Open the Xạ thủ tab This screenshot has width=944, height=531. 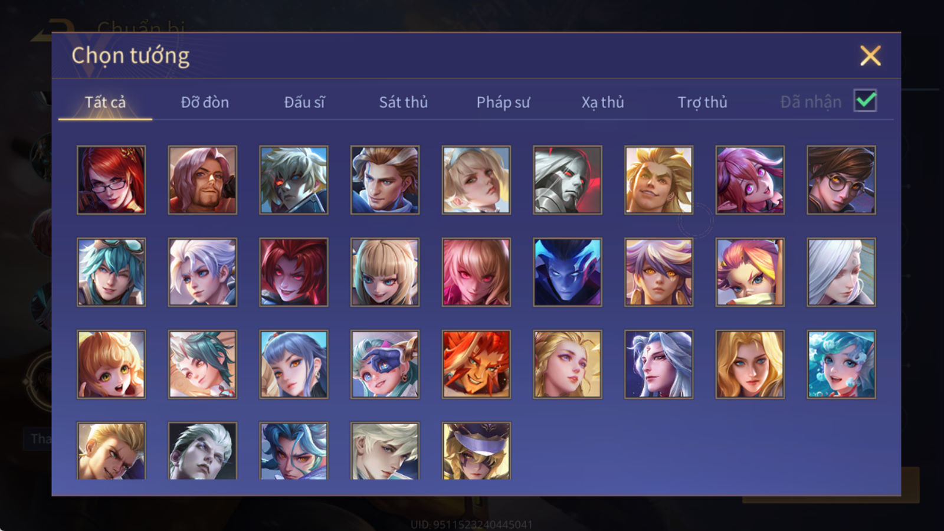(x=602, y=102)
